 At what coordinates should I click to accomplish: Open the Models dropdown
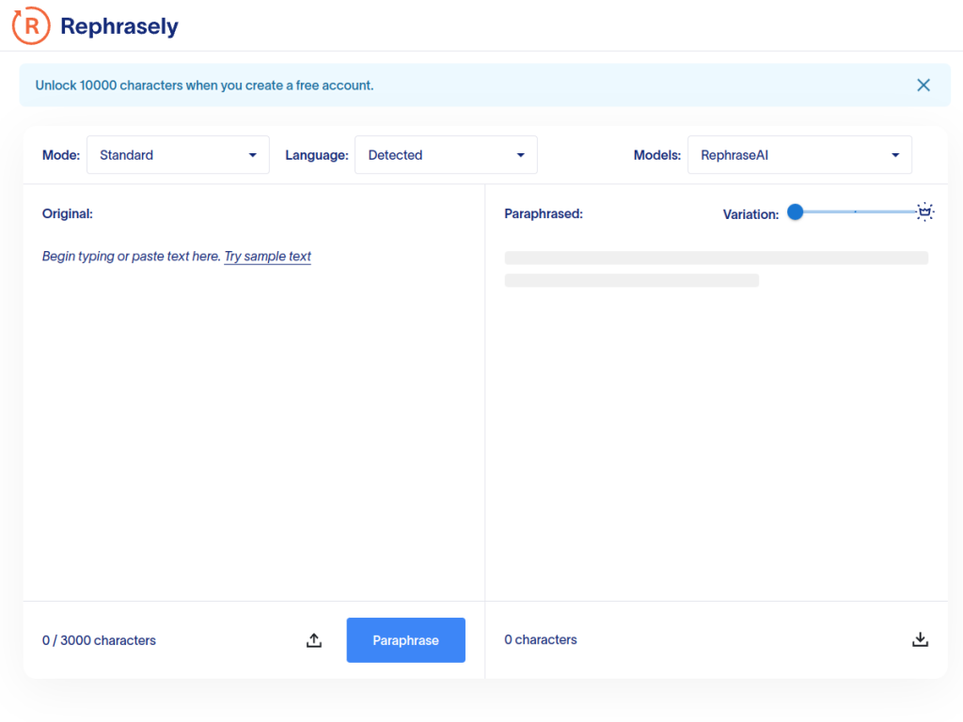pyautogui.click(x=799, y=155)
